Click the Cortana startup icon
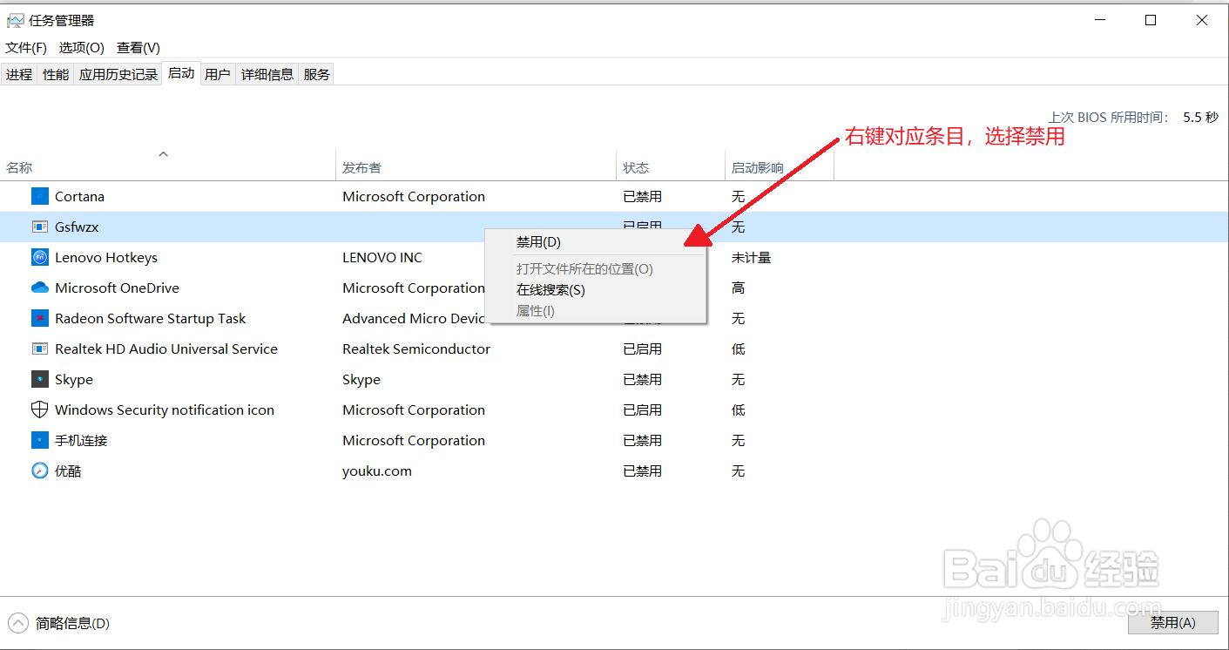 tap(40, 196)
